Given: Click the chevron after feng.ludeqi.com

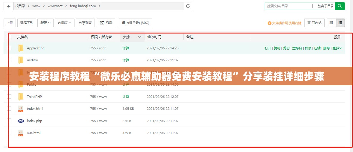Looking at the screenshot, I should (100, 6).
